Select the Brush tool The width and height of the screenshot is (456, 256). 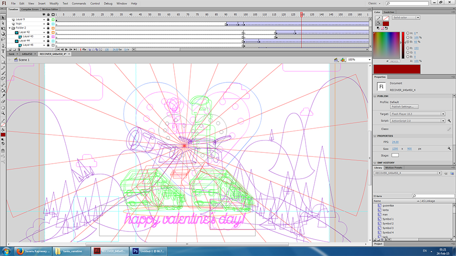[x=3, y=73]
